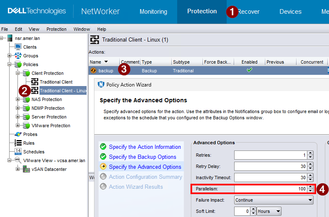
Task: Go to Specify the Backup Options step
Action: point(142,157)
